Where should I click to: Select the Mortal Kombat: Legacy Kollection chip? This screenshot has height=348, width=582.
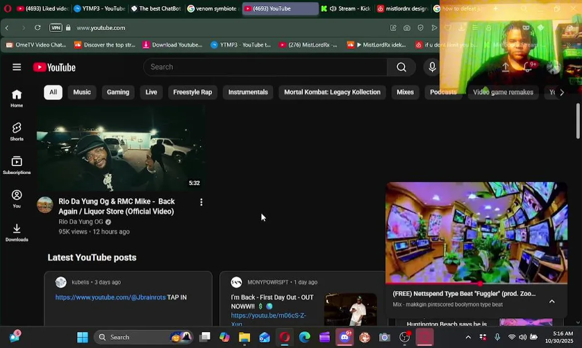click(x=332, y=92)
